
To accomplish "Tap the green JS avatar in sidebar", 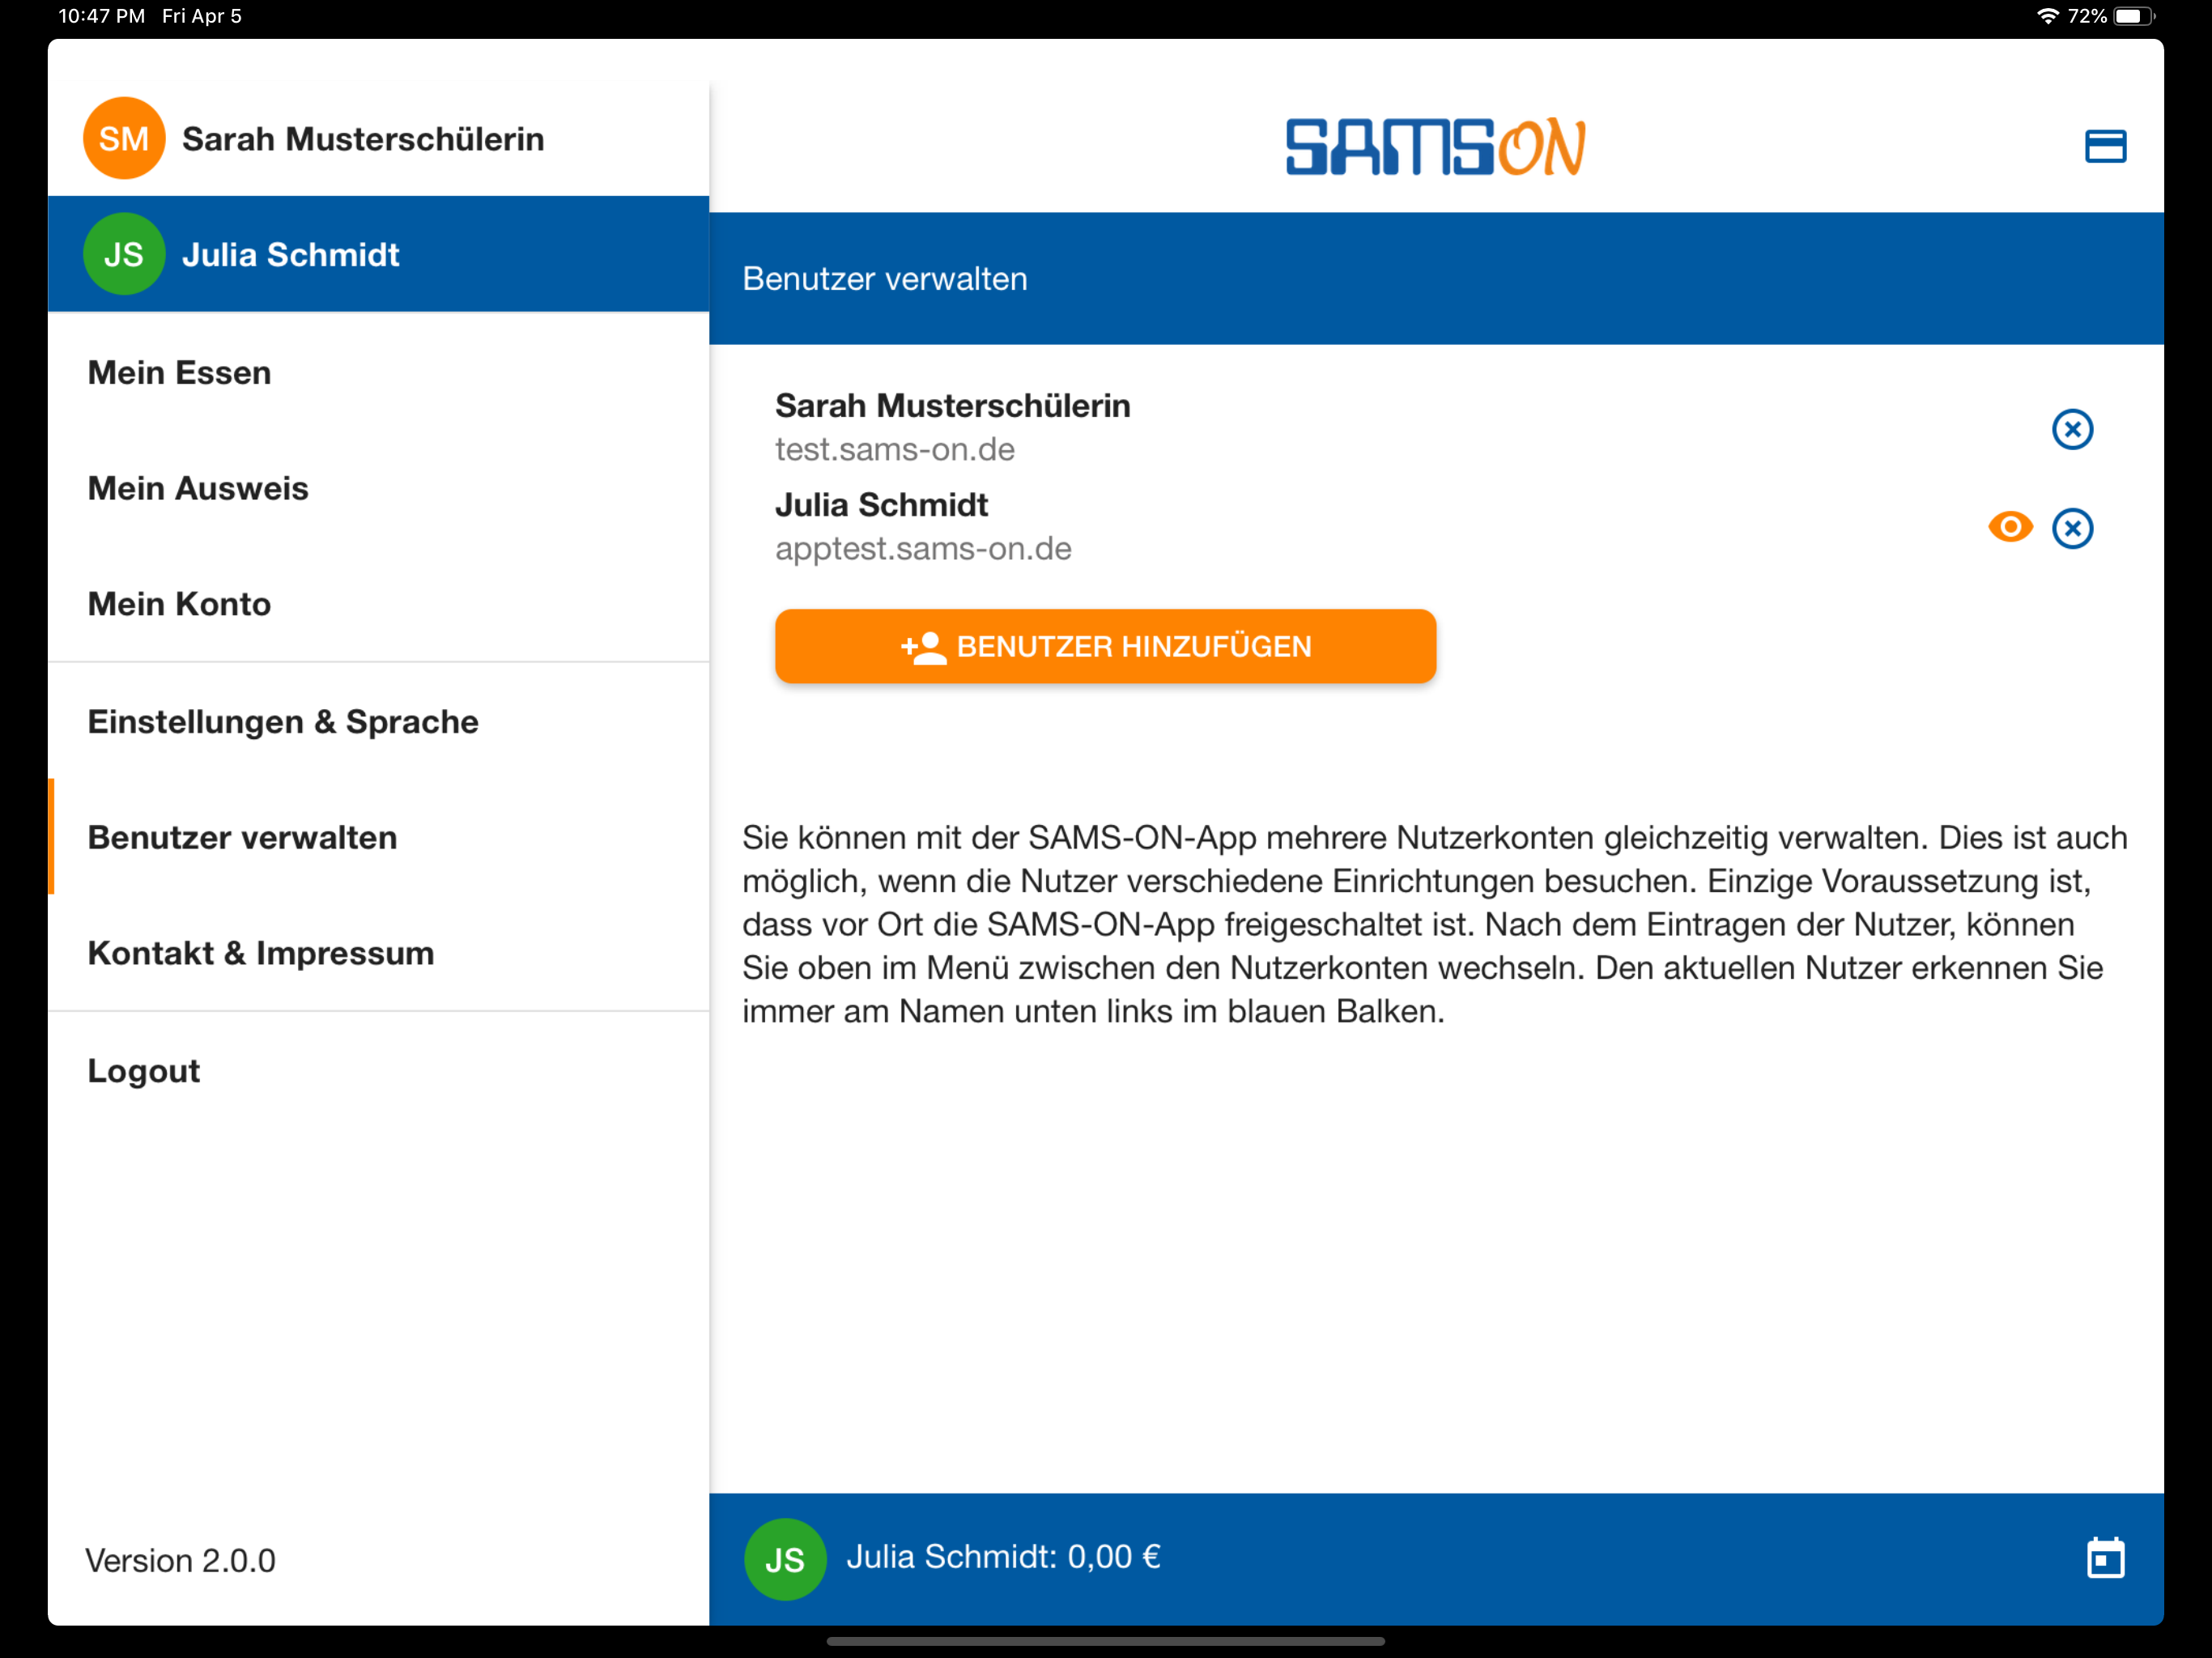I will click(x=124, y=254).
